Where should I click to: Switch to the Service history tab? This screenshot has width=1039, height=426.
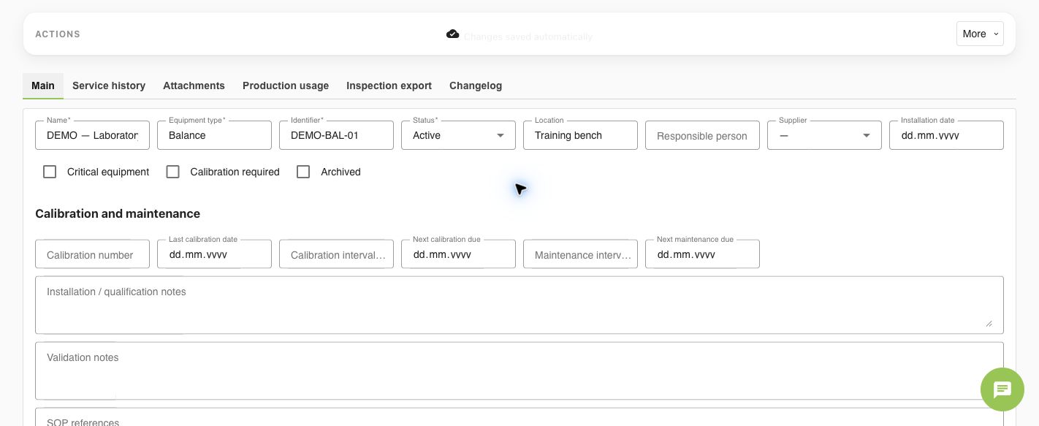point(109,85)
